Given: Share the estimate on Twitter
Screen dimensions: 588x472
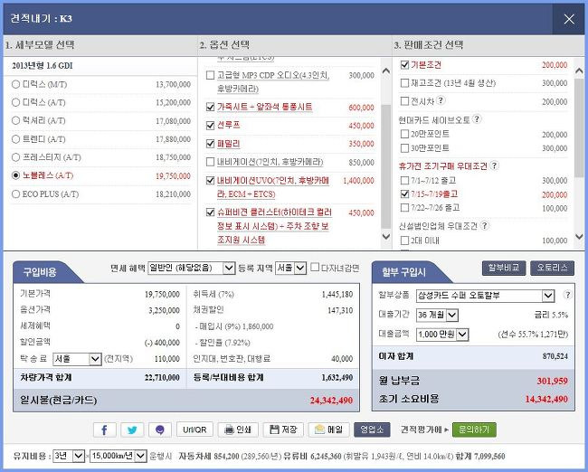Looking at the screenshot, I should pos(132,430).
